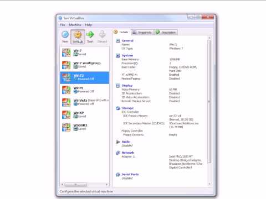Select the Win7 workgroup machine icon

click(66, 65)
